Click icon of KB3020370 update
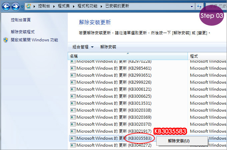Viewport: 227px width, 150px height. pos(73,124)
